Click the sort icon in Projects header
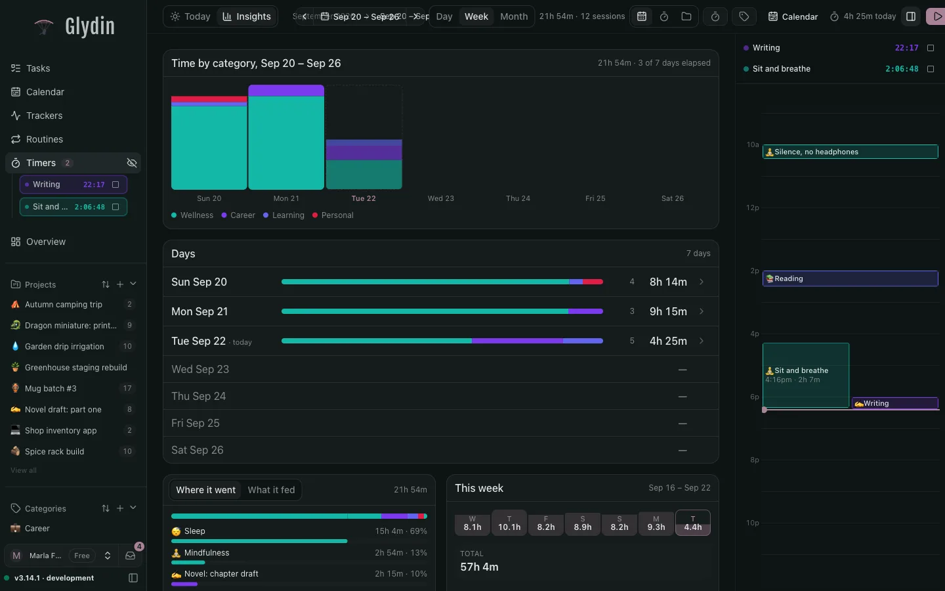945x591 pixels. pos(106,284)
